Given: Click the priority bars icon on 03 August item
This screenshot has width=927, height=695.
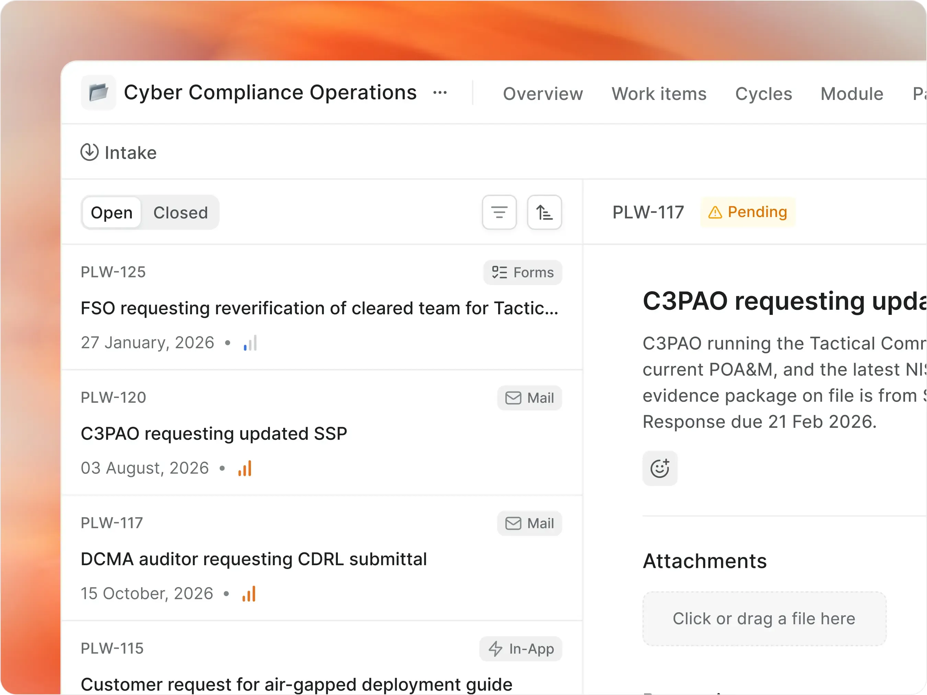Looking at the screenshot, I should [x=245, y=468].
